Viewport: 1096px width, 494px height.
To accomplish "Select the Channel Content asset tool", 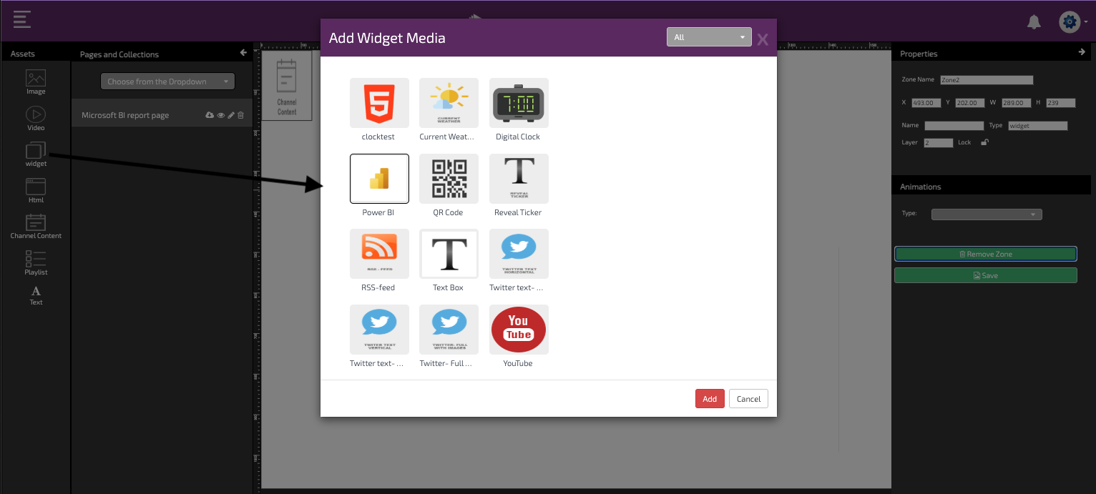I will coord(36,227).
